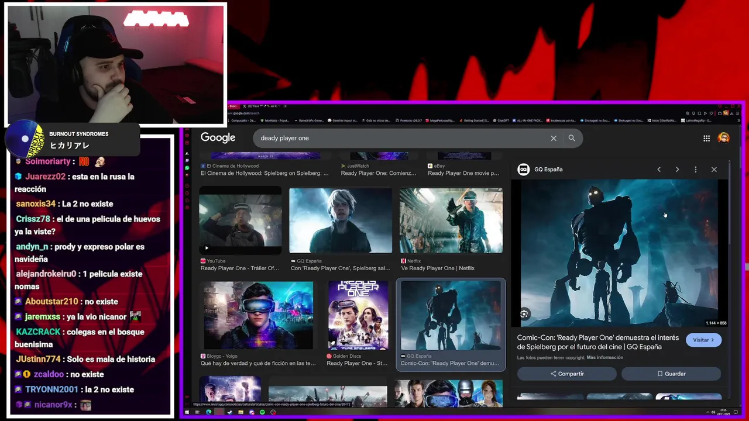The width and height of the screenshot is (749, 421).
Task: Open Task View on the taskbar
Action: [197, 412]
